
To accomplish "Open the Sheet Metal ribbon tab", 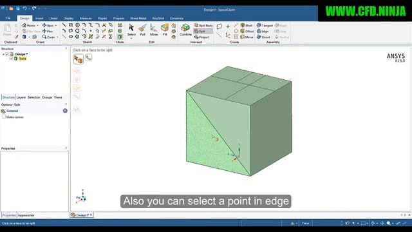I will pos(138,19).
